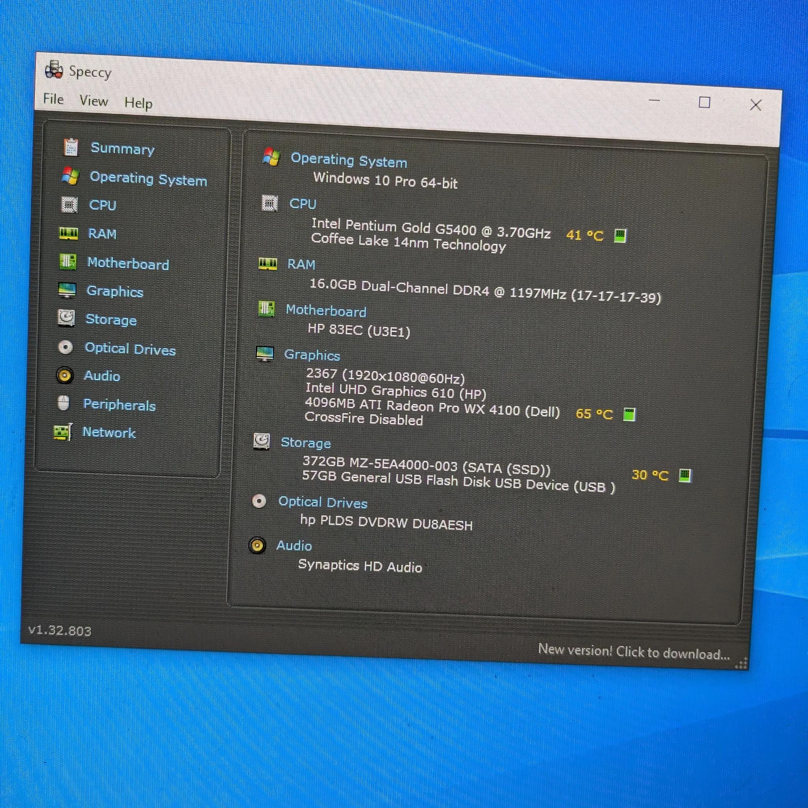This screenshot has width=808, height=808.
Task: Show the RAM section from sidebar
Action: click(x=102, y=234)
